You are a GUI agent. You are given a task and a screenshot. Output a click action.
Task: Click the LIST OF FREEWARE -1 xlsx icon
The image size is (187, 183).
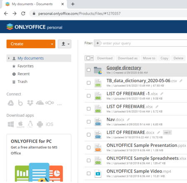(98, 96)
